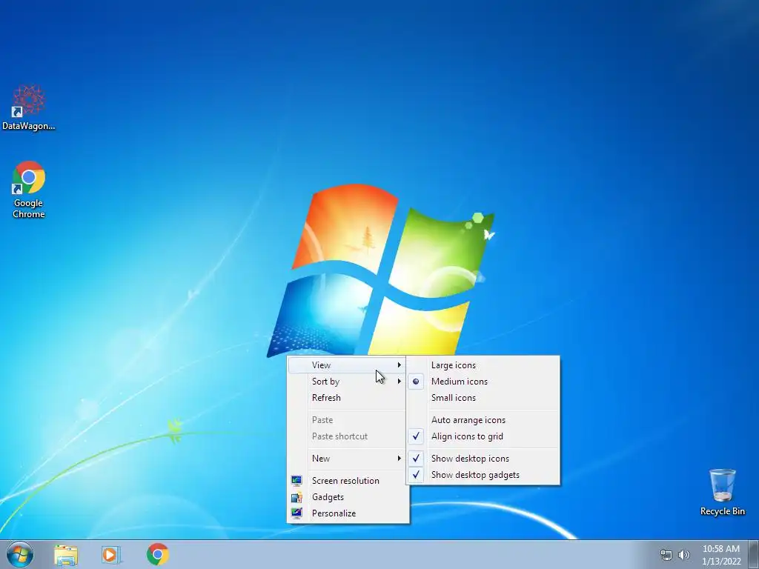Image resolution: width=759 pixels, height=569 pixels.
Task: Choose Refresh from the context menu
Action: pyautogui.click(x=347, y=398)
